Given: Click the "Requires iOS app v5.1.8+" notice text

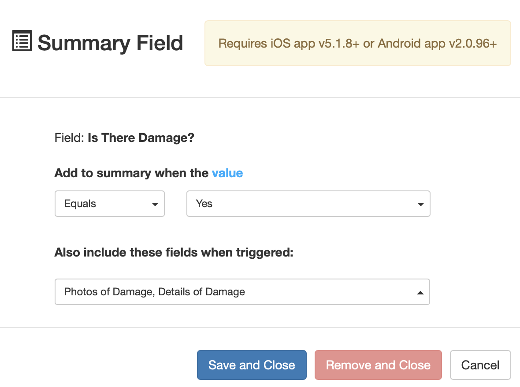Looking at the screenshot, I should click(289, 44).
